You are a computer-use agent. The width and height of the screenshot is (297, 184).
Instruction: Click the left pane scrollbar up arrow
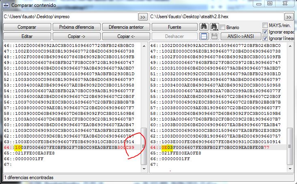click(144, 46)
